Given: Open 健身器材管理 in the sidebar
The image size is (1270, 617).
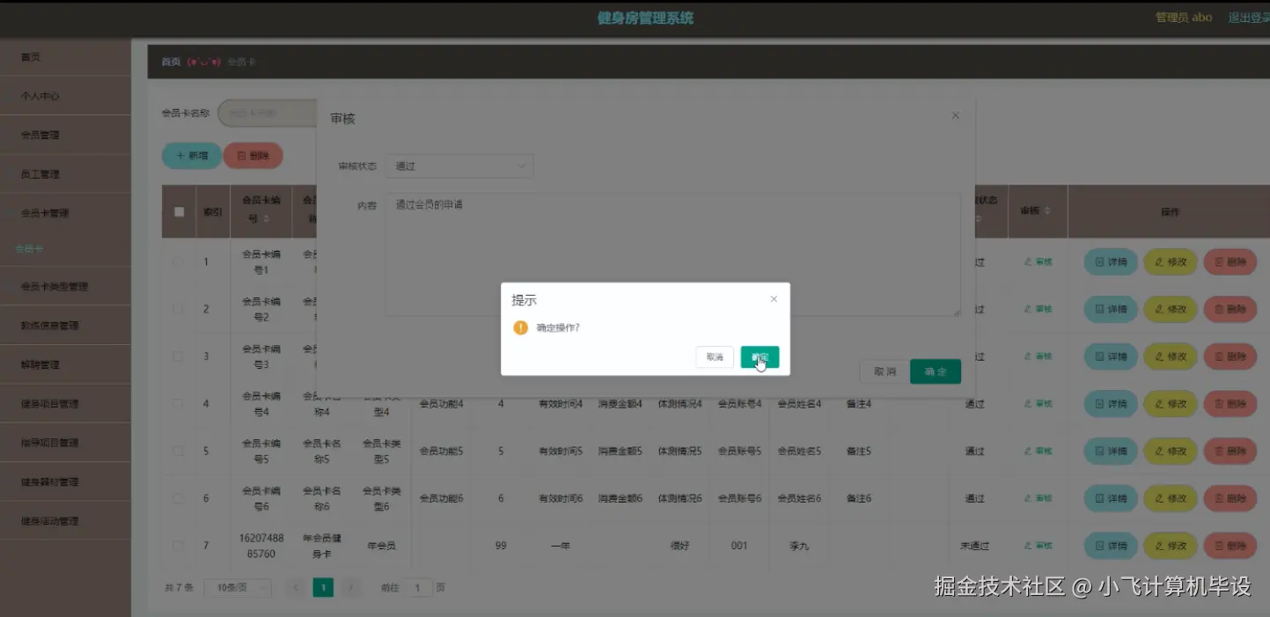Looking at the screenshot, I should point(65,481).
